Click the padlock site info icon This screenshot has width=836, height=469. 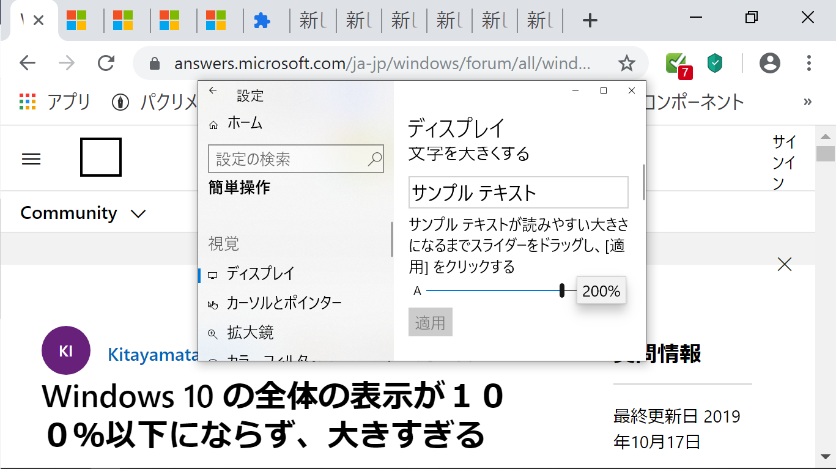tap(155, 64)
